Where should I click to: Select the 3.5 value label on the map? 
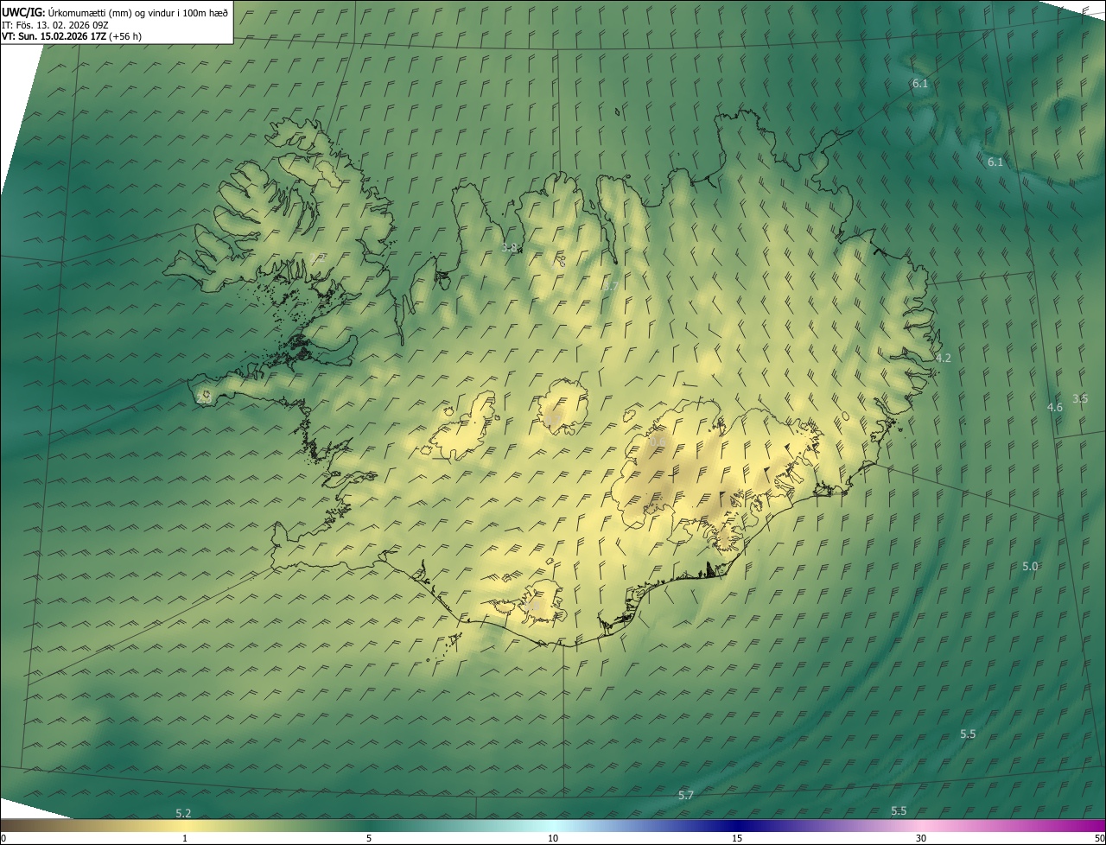coord(1080,398)
